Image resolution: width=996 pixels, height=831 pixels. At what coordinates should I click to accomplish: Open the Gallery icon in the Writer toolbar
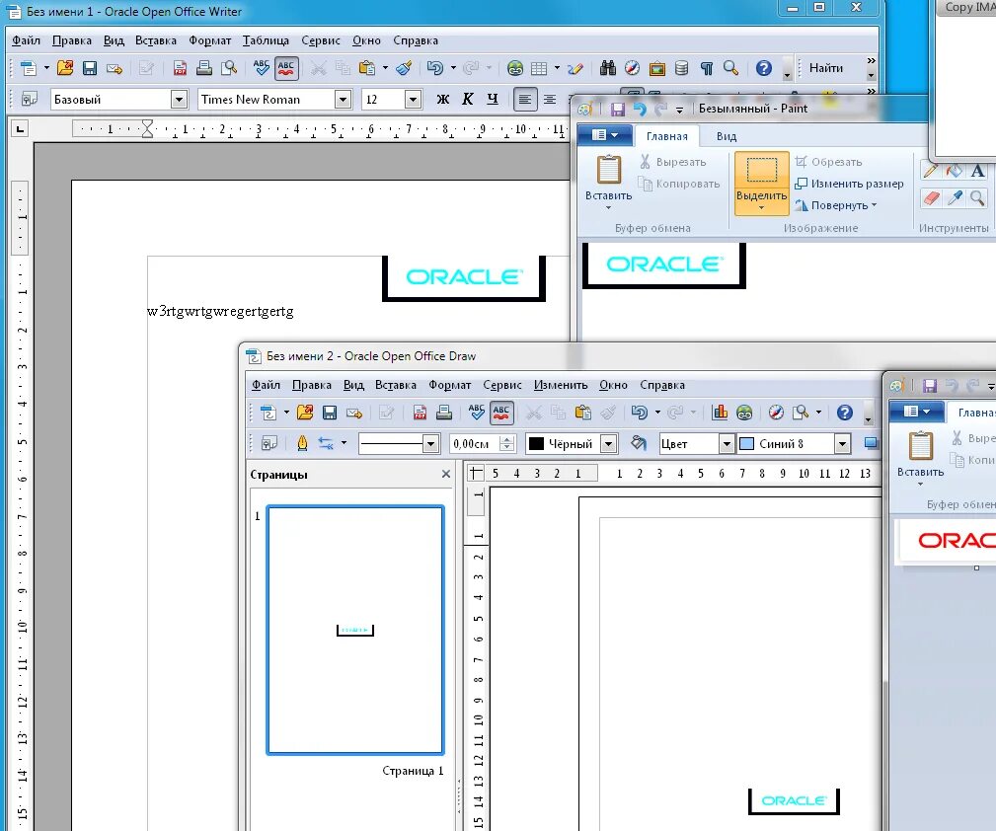pyautogui.click(x=656, y=68)
